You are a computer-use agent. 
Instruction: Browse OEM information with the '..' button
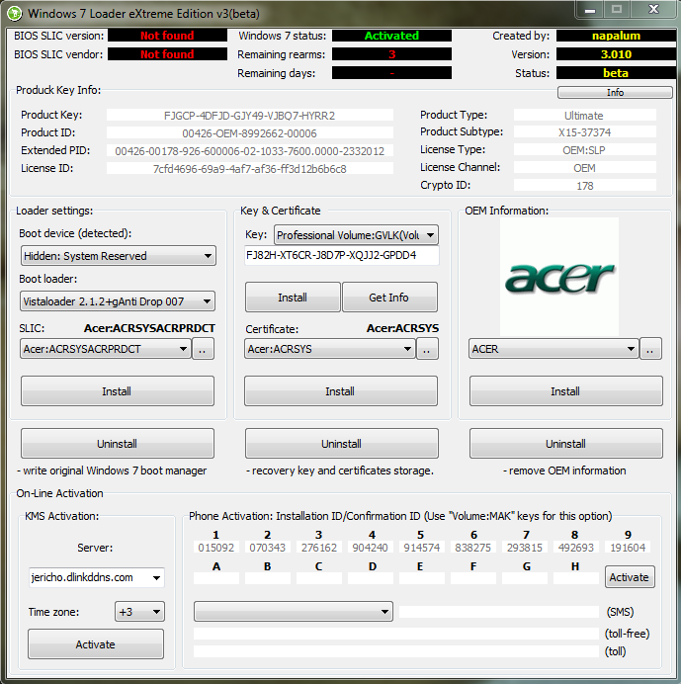(x=650, y=349)
